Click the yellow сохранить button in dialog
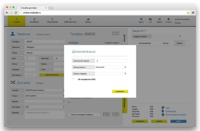Image resolution: width=200 pixels, height=131 pixels. pos(120,91)
